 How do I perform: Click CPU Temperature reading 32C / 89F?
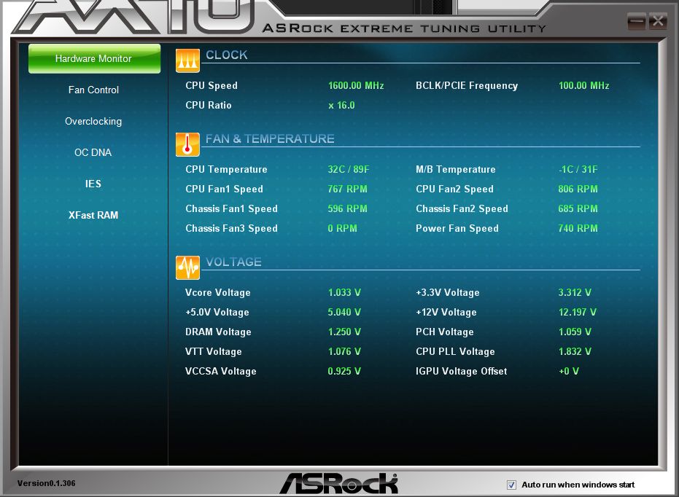(x=349, y=169)
